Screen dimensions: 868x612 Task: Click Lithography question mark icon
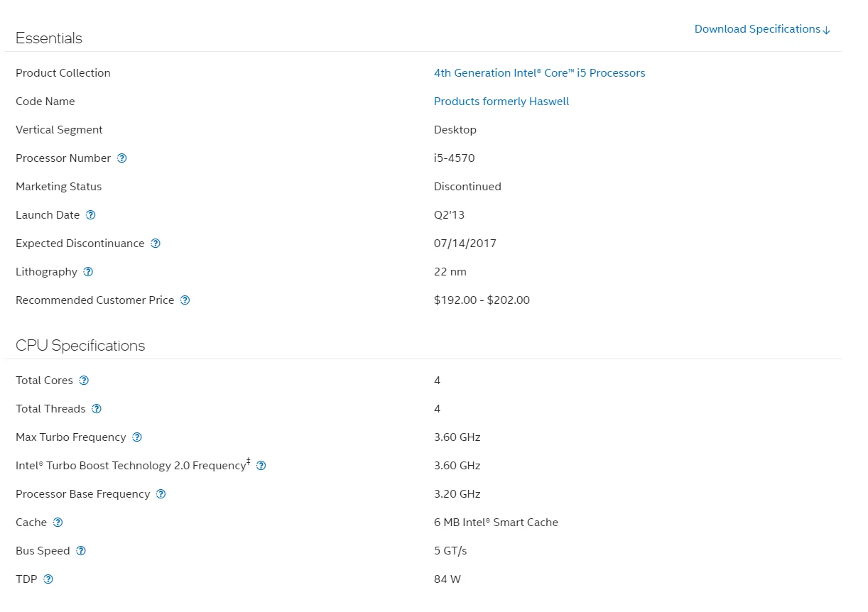[x=88, y=272]
